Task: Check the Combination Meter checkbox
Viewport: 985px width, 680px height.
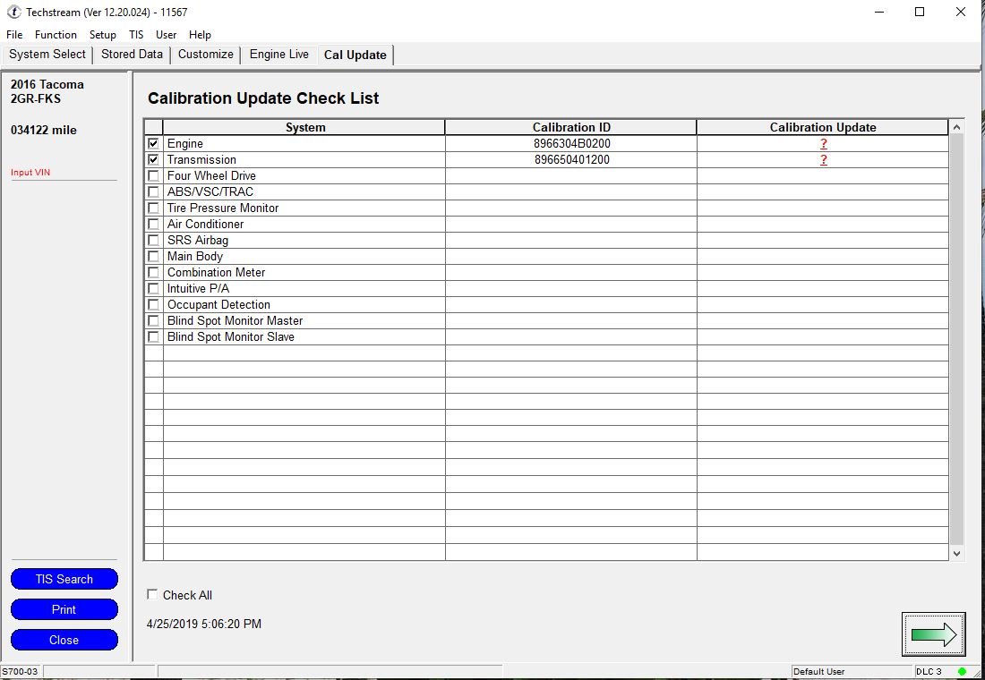Action: click(x=153, y=273)
